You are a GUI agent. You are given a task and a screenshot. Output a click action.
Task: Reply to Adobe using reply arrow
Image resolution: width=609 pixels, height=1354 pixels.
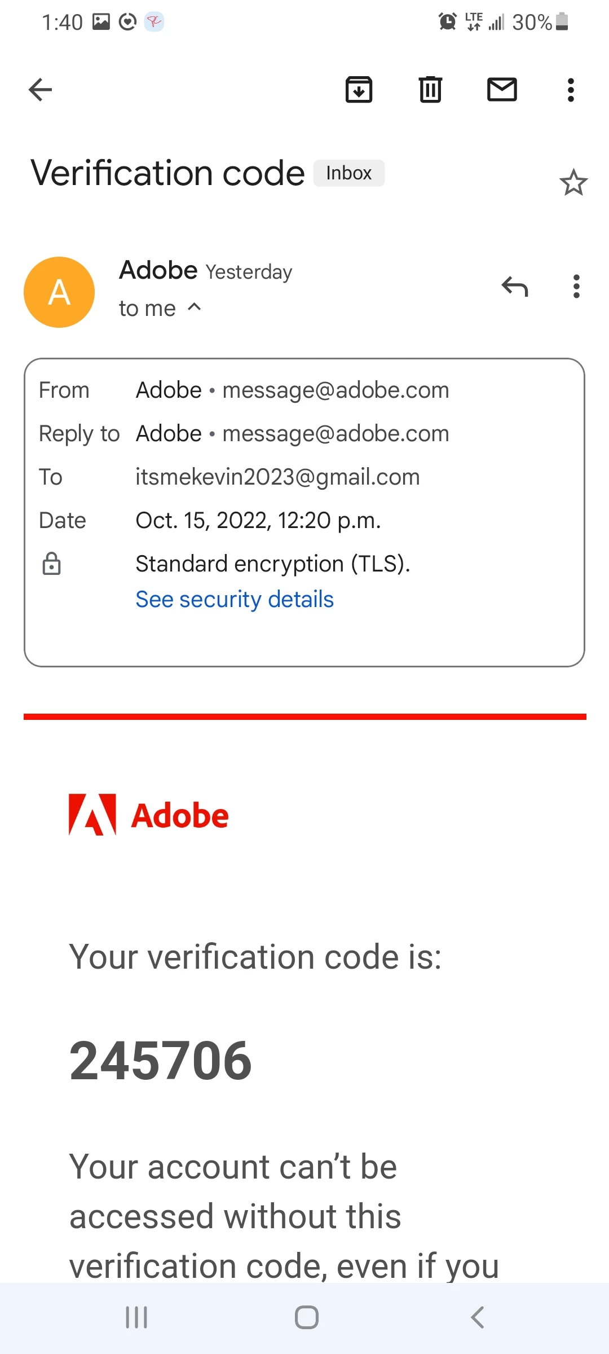point(514,287)
